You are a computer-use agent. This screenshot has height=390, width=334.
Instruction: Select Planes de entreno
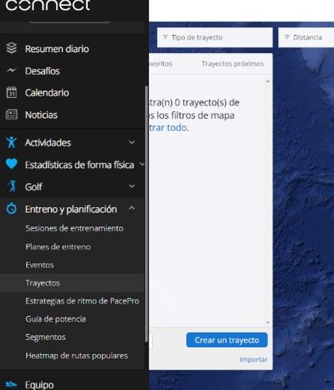58,247
